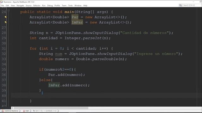
Task: Click the "Ingrese un número" string
Action: [156, 54]
